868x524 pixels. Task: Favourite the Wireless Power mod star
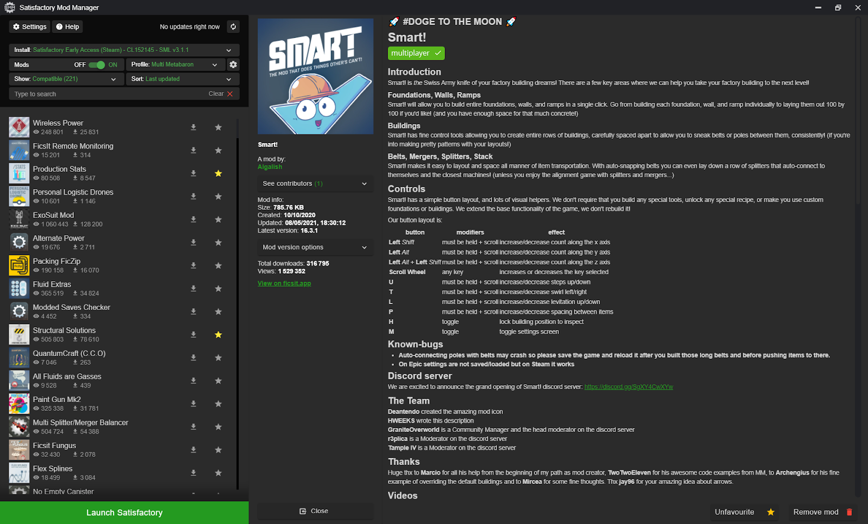click(x=218, y=127)
